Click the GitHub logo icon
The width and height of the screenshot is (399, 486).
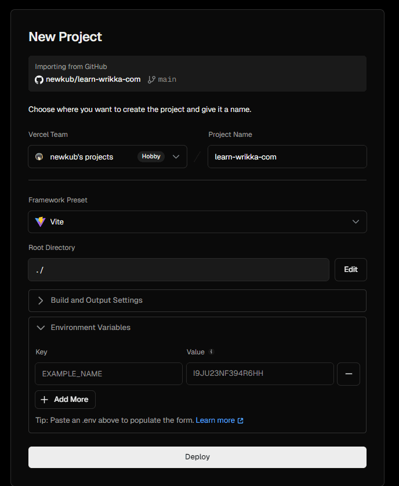click(39, 79)
